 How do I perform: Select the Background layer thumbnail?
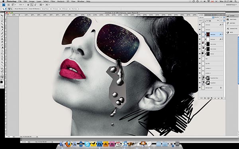pyautogui.click(x=203, y=88)
